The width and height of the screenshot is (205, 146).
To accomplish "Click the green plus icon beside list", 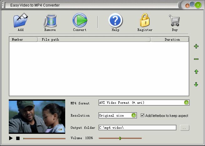I will click(196, 46).
